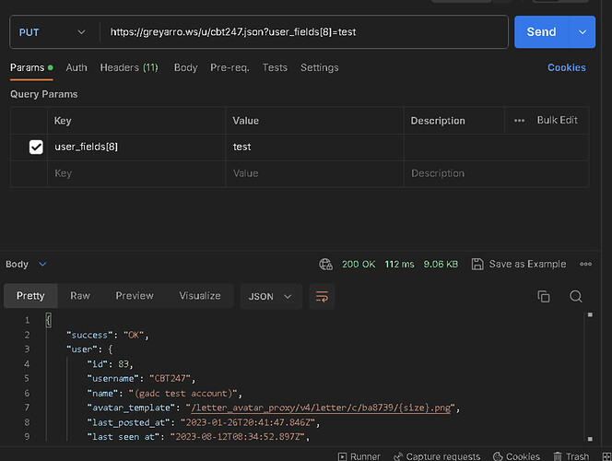Click the empty Description input field
Image resolution: width=612 pixels, height=461 pixels.
click(496, 173)
